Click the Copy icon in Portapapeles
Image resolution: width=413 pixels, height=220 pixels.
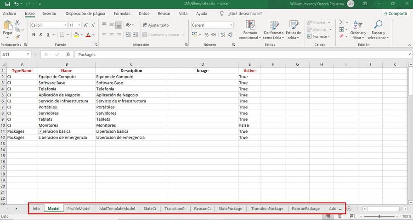pos(17,30)
